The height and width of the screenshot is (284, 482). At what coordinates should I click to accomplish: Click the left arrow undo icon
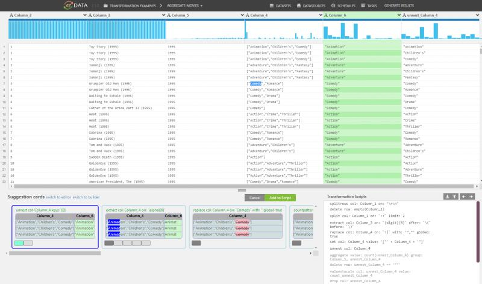pos(463,197)
